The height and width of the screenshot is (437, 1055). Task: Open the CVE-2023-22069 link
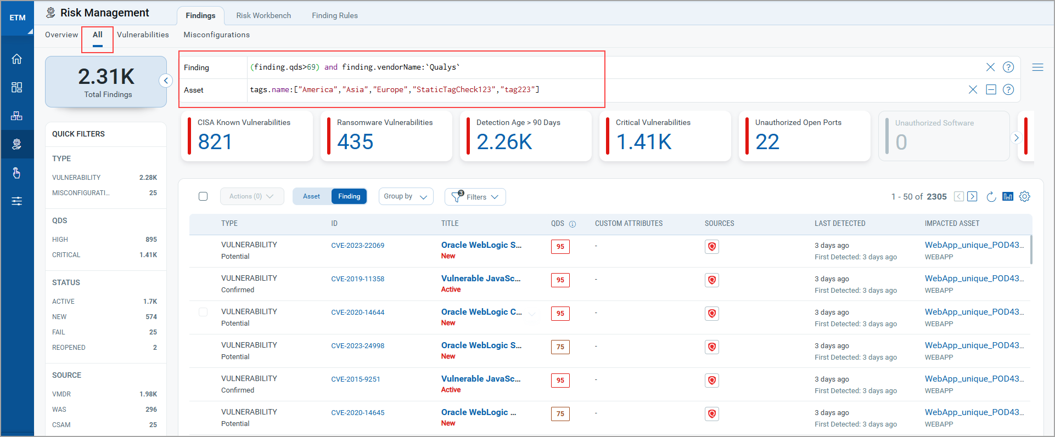tap(358, 246)
